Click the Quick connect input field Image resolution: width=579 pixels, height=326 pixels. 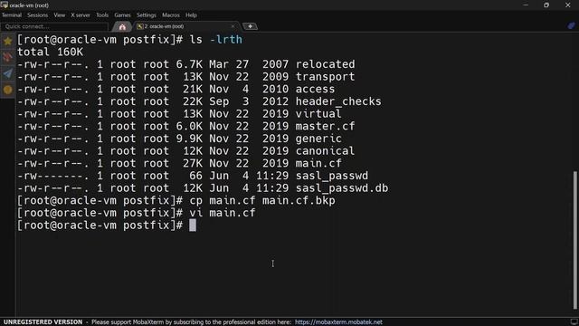click(54, 26)
